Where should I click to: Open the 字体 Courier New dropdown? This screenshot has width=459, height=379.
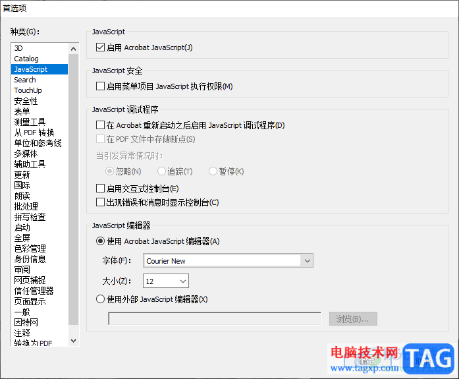point(228,260)
